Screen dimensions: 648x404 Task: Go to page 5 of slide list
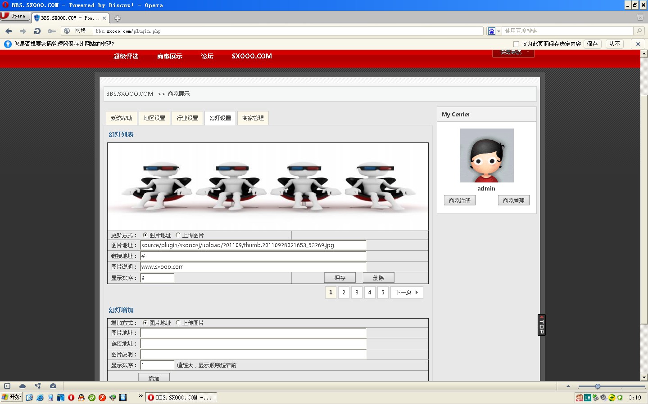click(x=383, y=293)
